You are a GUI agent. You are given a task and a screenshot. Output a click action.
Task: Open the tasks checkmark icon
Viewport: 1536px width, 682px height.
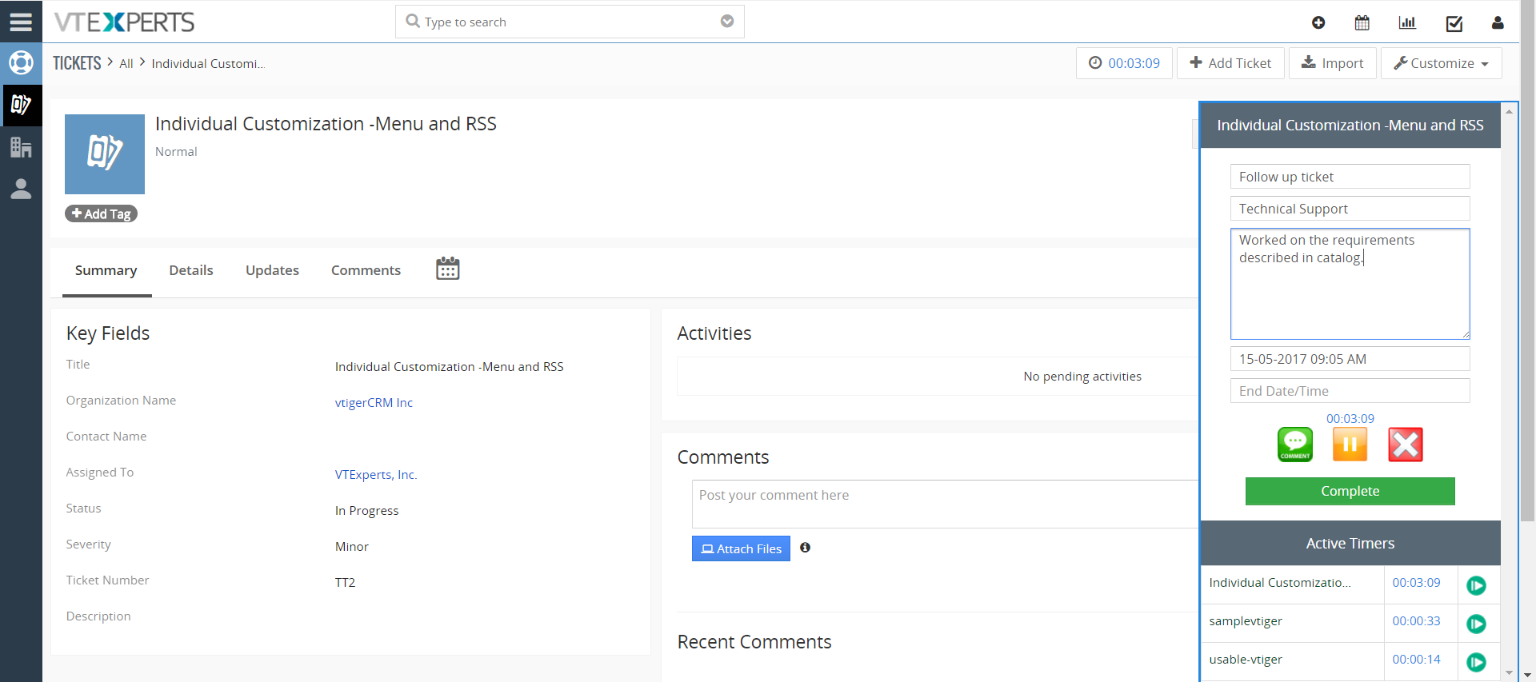pos(1454,23)
